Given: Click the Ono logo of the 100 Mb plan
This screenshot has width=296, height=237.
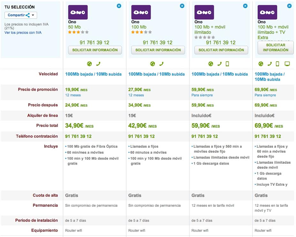Looking at the screenshot, I should click(141, 12).
